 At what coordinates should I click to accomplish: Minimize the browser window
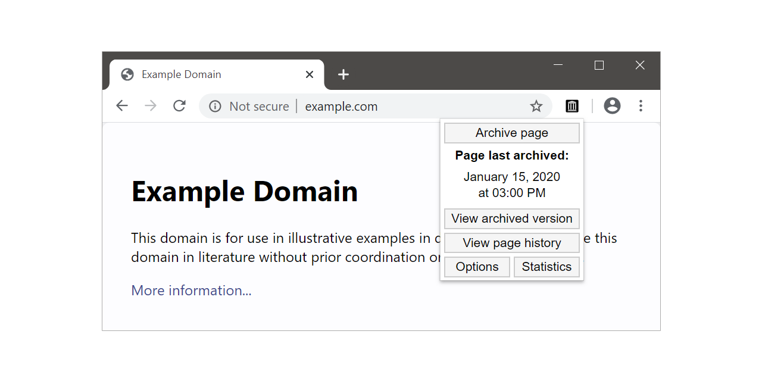[x=558, y=65]
